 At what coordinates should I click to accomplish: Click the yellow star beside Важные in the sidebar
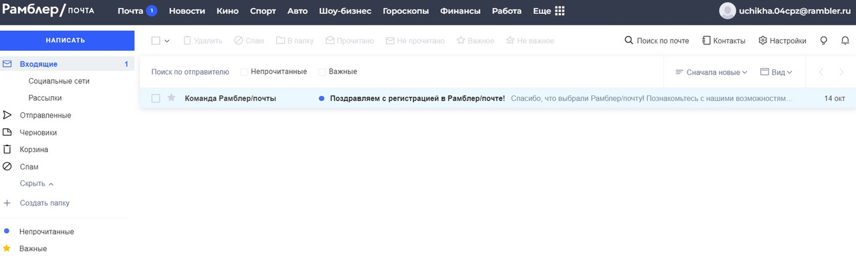(x=7, y=248)
